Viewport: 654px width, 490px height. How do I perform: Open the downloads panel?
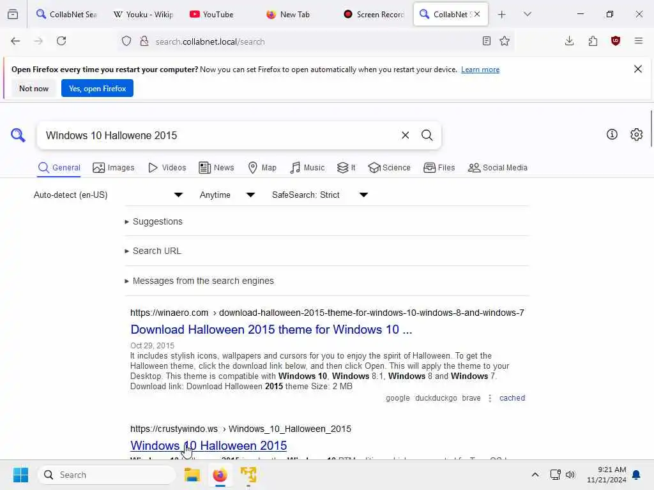pos(569,41)
